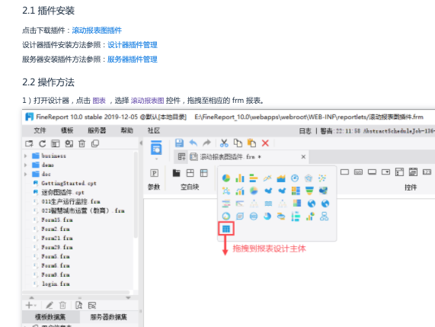
Task: Expand the demo folder arrow
Action: click(x=26, y=165)
